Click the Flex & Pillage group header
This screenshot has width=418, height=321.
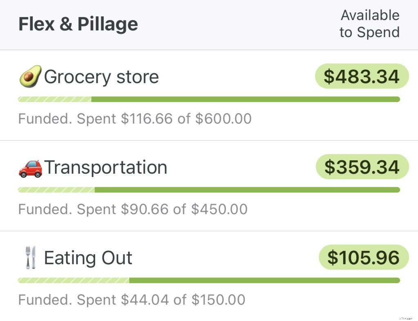coord(78,24)
